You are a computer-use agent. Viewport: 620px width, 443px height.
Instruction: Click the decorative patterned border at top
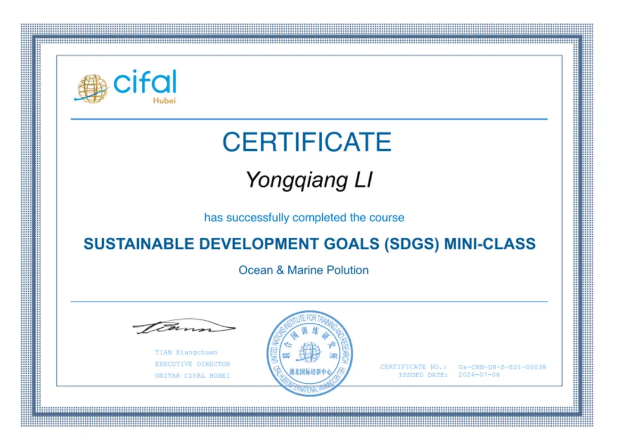coord(309,29)
